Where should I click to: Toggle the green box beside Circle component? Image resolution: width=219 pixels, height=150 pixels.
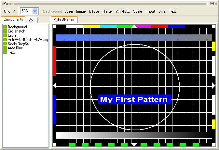pyautogui.click(x=5, y=35)
